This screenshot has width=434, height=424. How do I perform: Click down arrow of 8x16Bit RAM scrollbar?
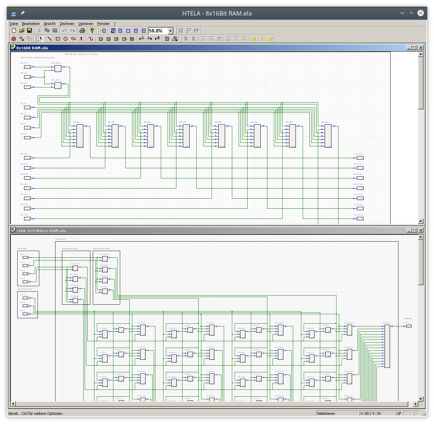tap(421, 221)
